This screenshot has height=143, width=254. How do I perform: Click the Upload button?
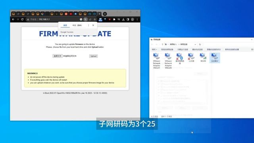click(94, 56)
